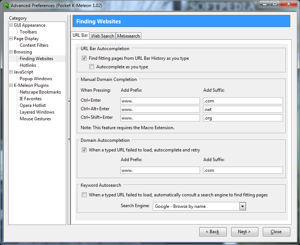Click the Back button
This screenshot has height=245, width=300.
[213, 232]
